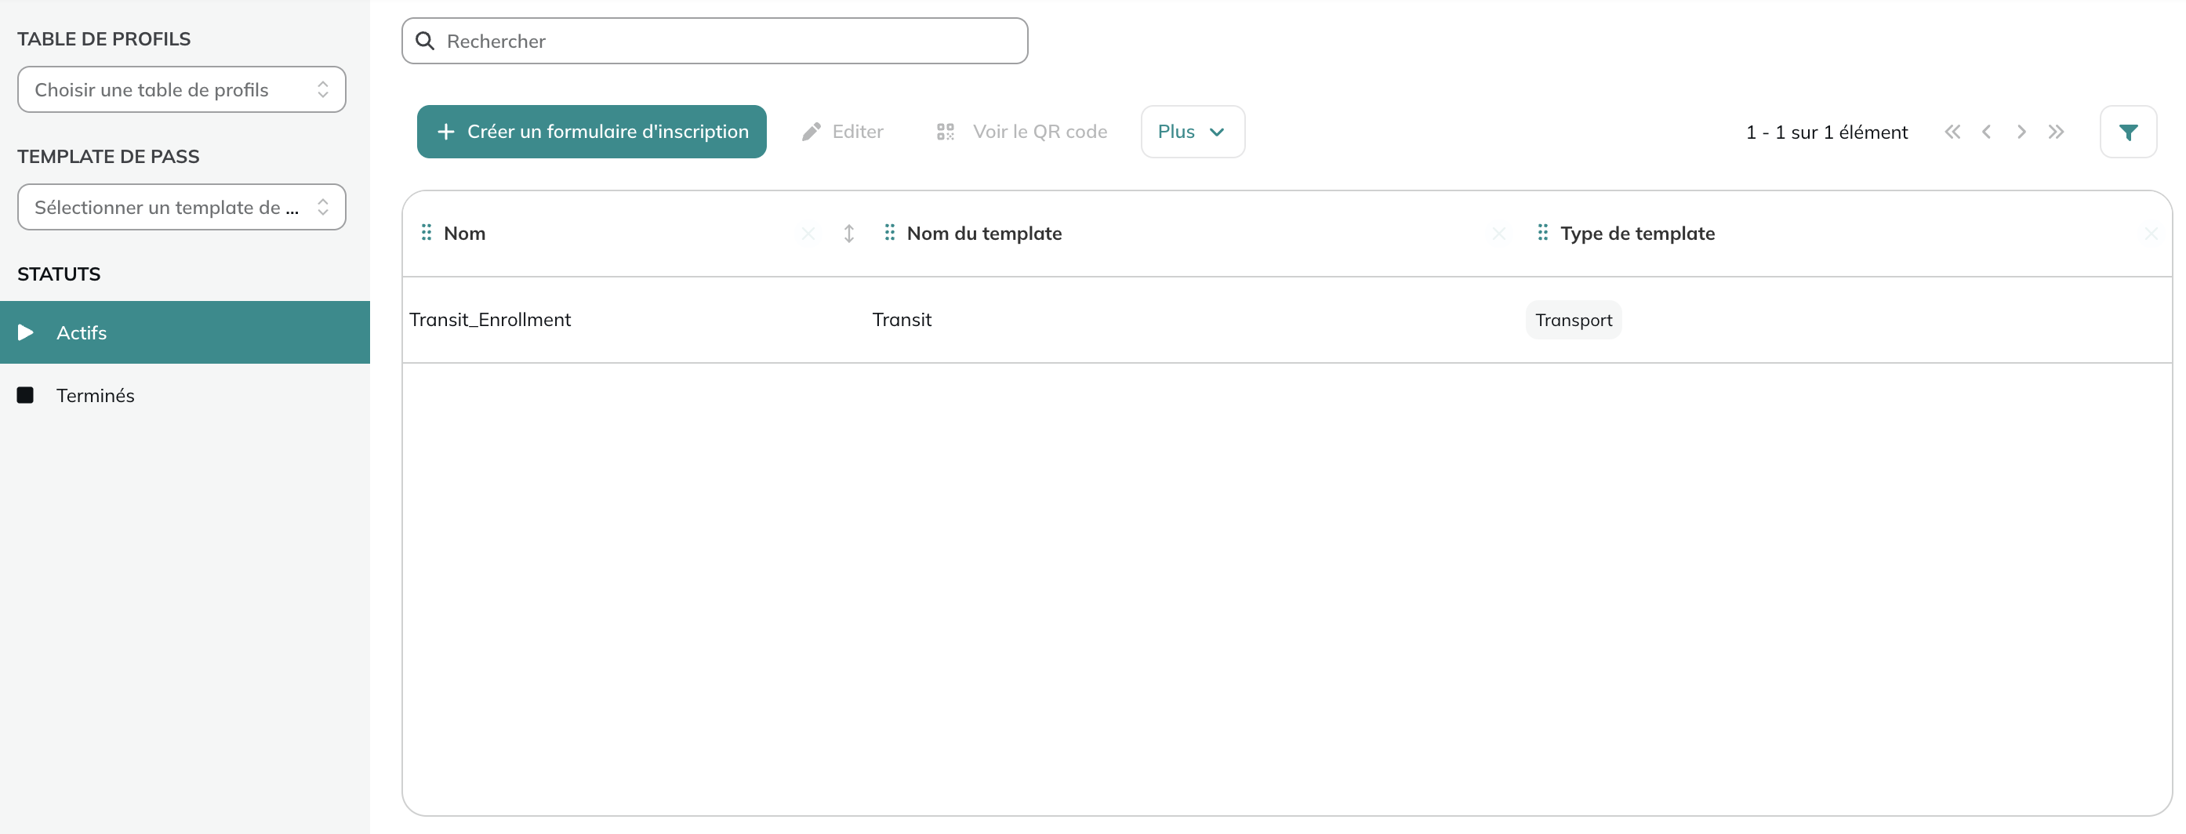The width and height of the screenshot is (2186, 834).
Task: Click the '1 - 1 sur 1 élément' pagination text
Action: [1826, 132]
